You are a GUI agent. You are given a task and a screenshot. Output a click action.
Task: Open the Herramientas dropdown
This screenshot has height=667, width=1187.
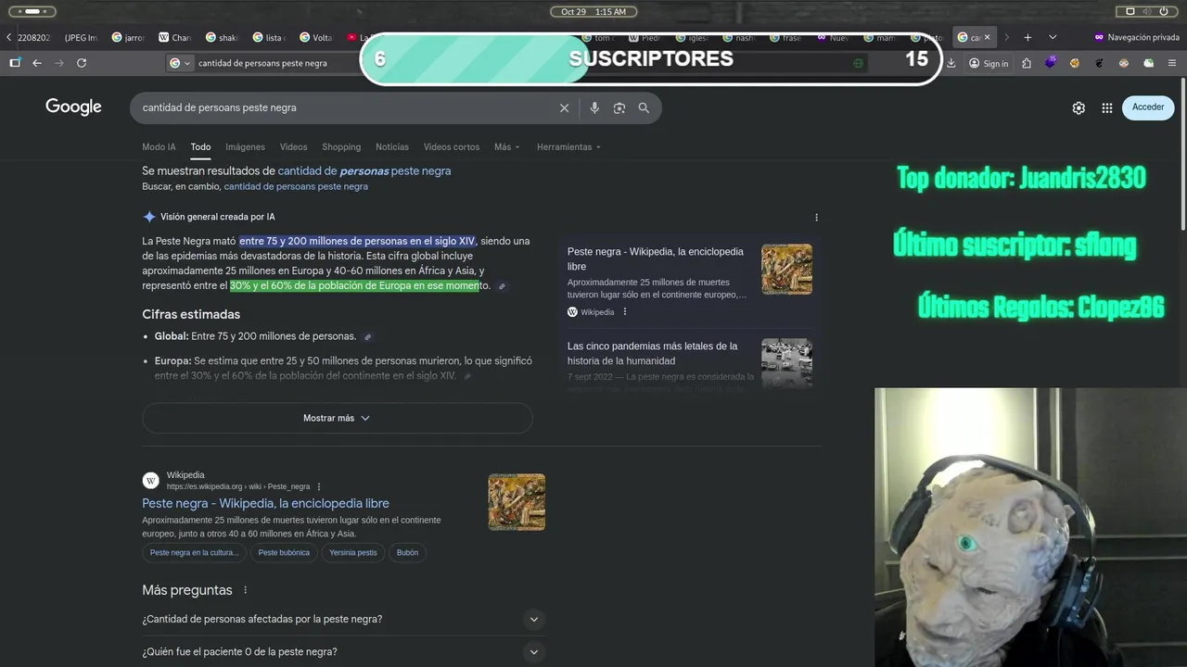pos(568,147)
